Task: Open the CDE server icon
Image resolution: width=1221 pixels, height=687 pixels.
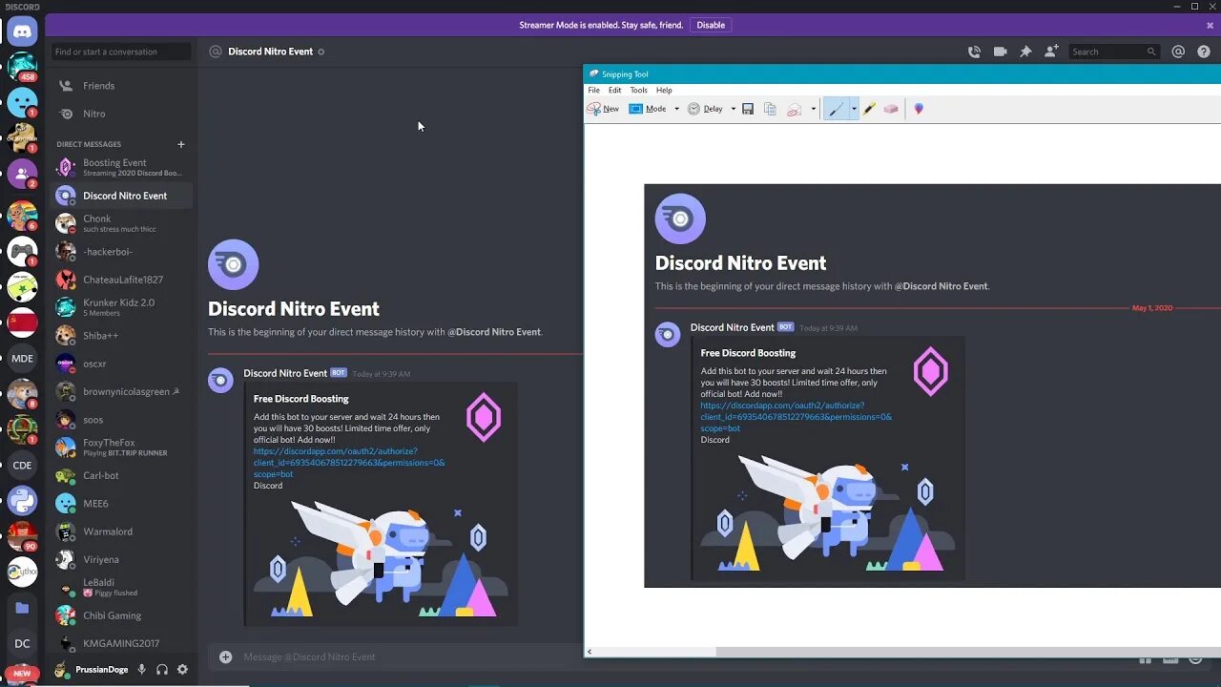Action: 22,466
